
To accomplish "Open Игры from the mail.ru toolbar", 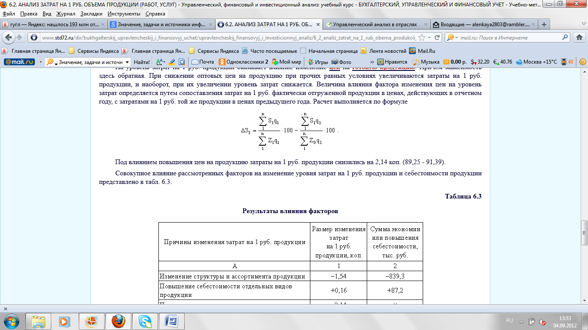I will (x=317, y=62).
